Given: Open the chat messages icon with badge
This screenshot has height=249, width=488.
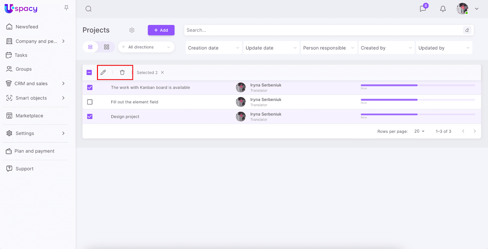Looking at the screenshot, I should coord(423,9).
